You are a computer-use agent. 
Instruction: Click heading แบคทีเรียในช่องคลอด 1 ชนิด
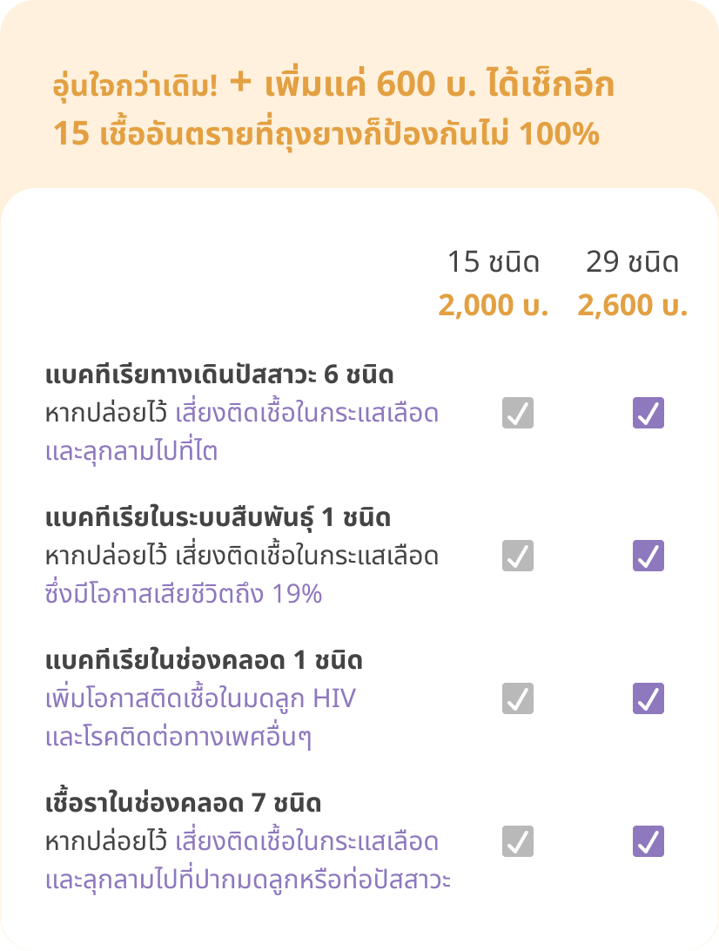[204, 660]
